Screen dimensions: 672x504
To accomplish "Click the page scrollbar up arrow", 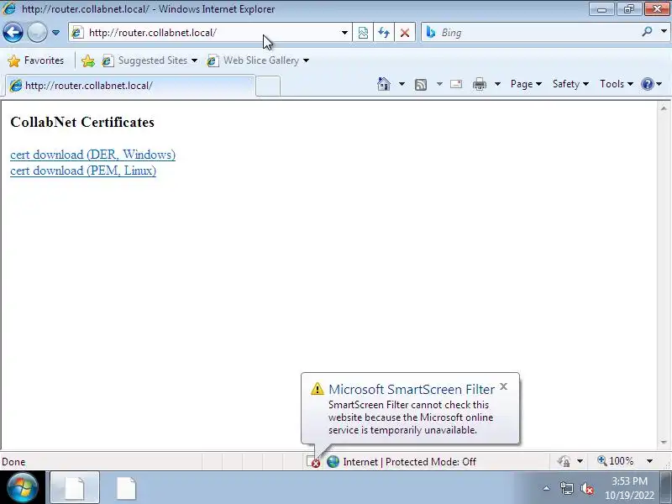I will pyautogui.click(x=664, y=108).
